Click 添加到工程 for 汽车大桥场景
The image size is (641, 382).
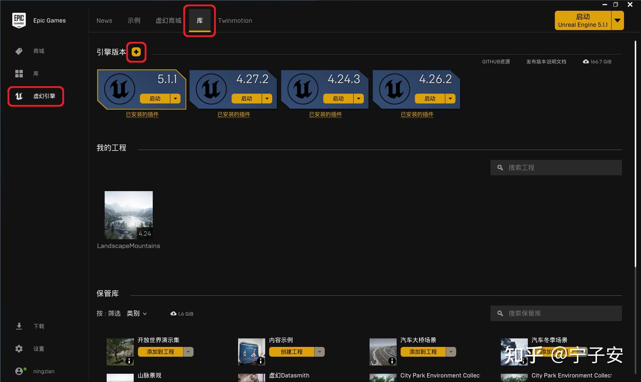[424, 351]
